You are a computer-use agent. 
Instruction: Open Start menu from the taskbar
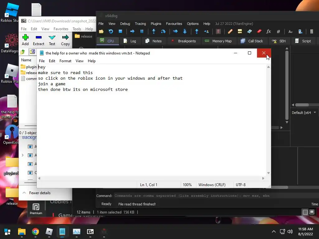click(7, 232)
